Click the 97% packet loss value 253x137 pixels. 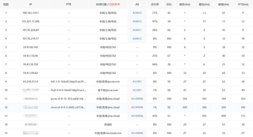tap(155, 22)
